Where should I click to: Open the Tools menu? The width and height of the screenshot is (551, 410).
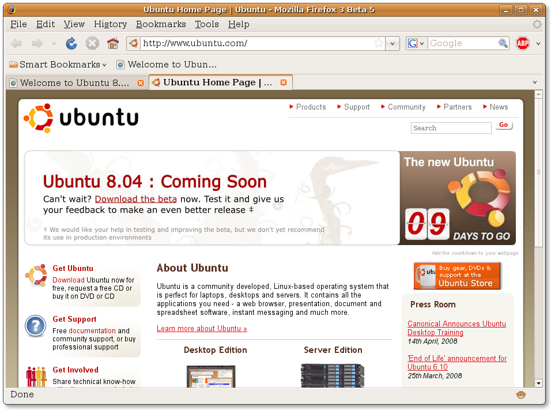(x=206, y=24)
